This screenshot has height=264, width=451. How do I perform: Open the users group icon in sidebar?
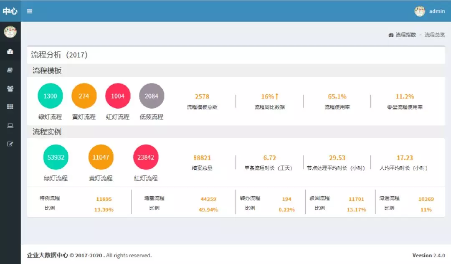pyautogui.click(x=10, y=89)
